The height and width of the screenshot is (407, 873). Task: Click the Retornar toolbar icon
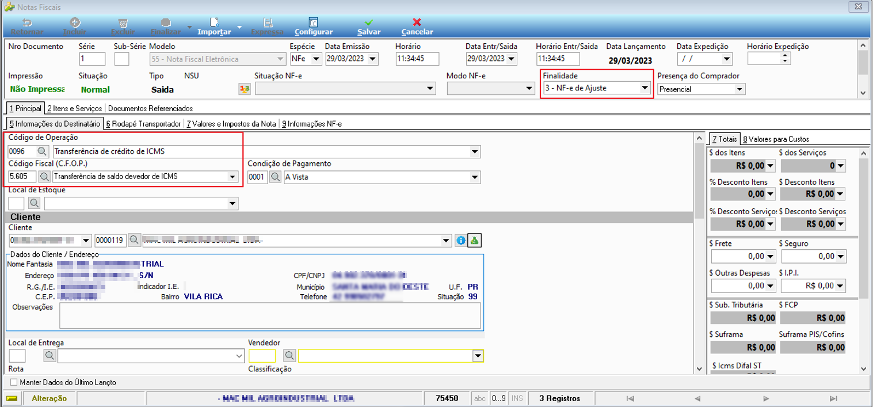tap(27, 22)
